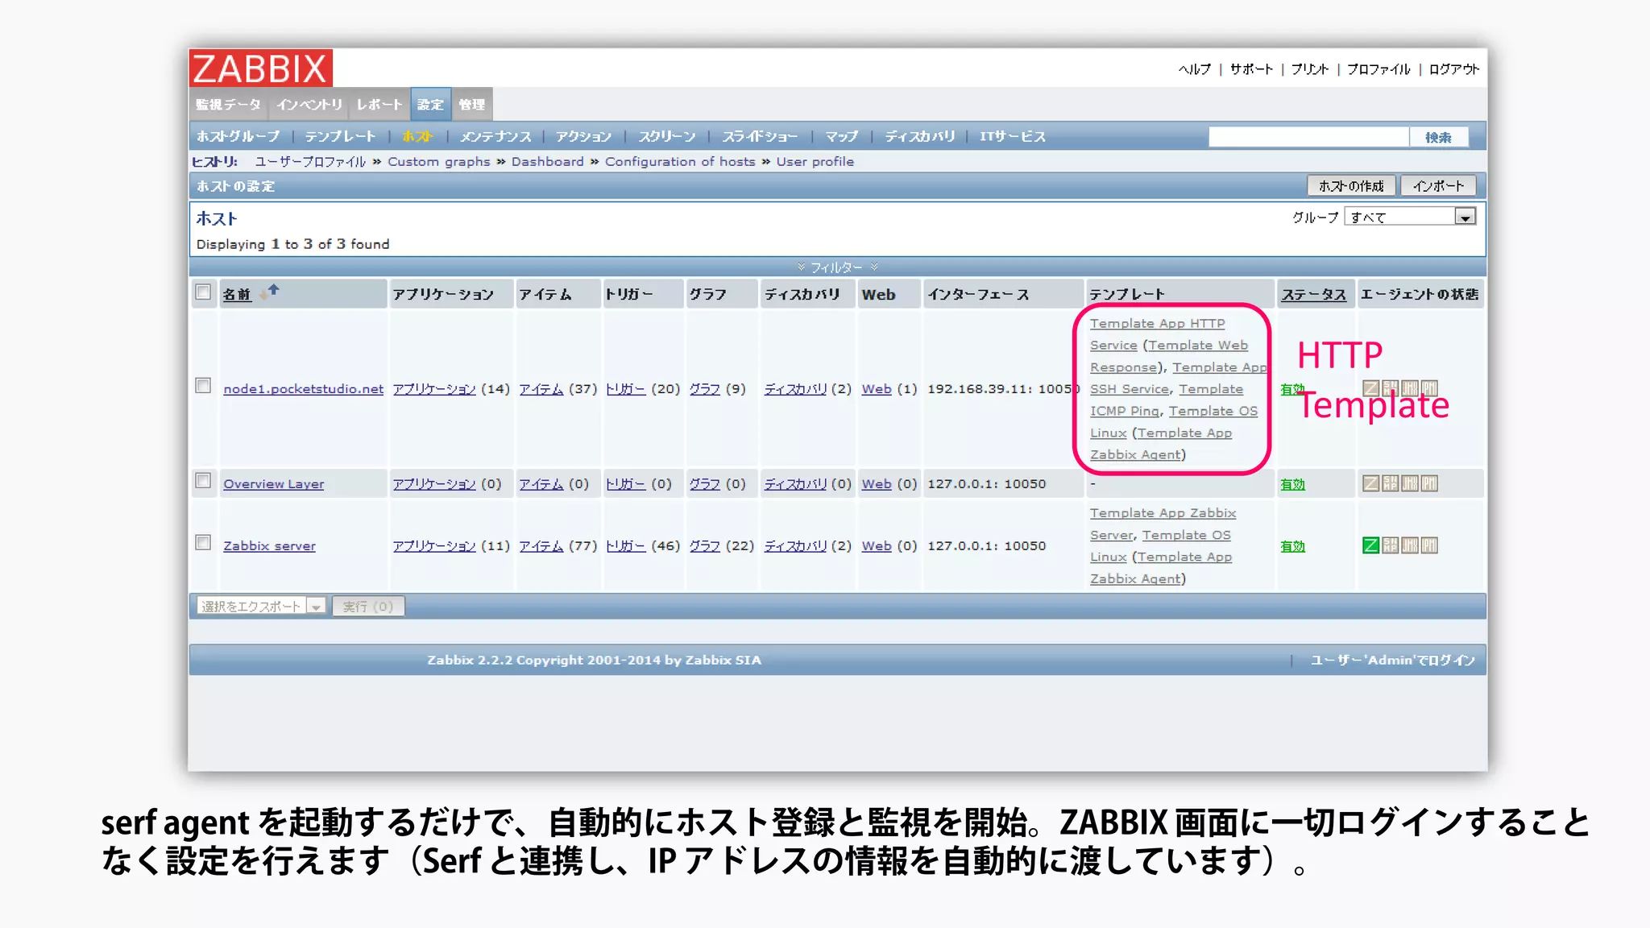Click the IPMI icon for Zabbix server

[1429, 545]
